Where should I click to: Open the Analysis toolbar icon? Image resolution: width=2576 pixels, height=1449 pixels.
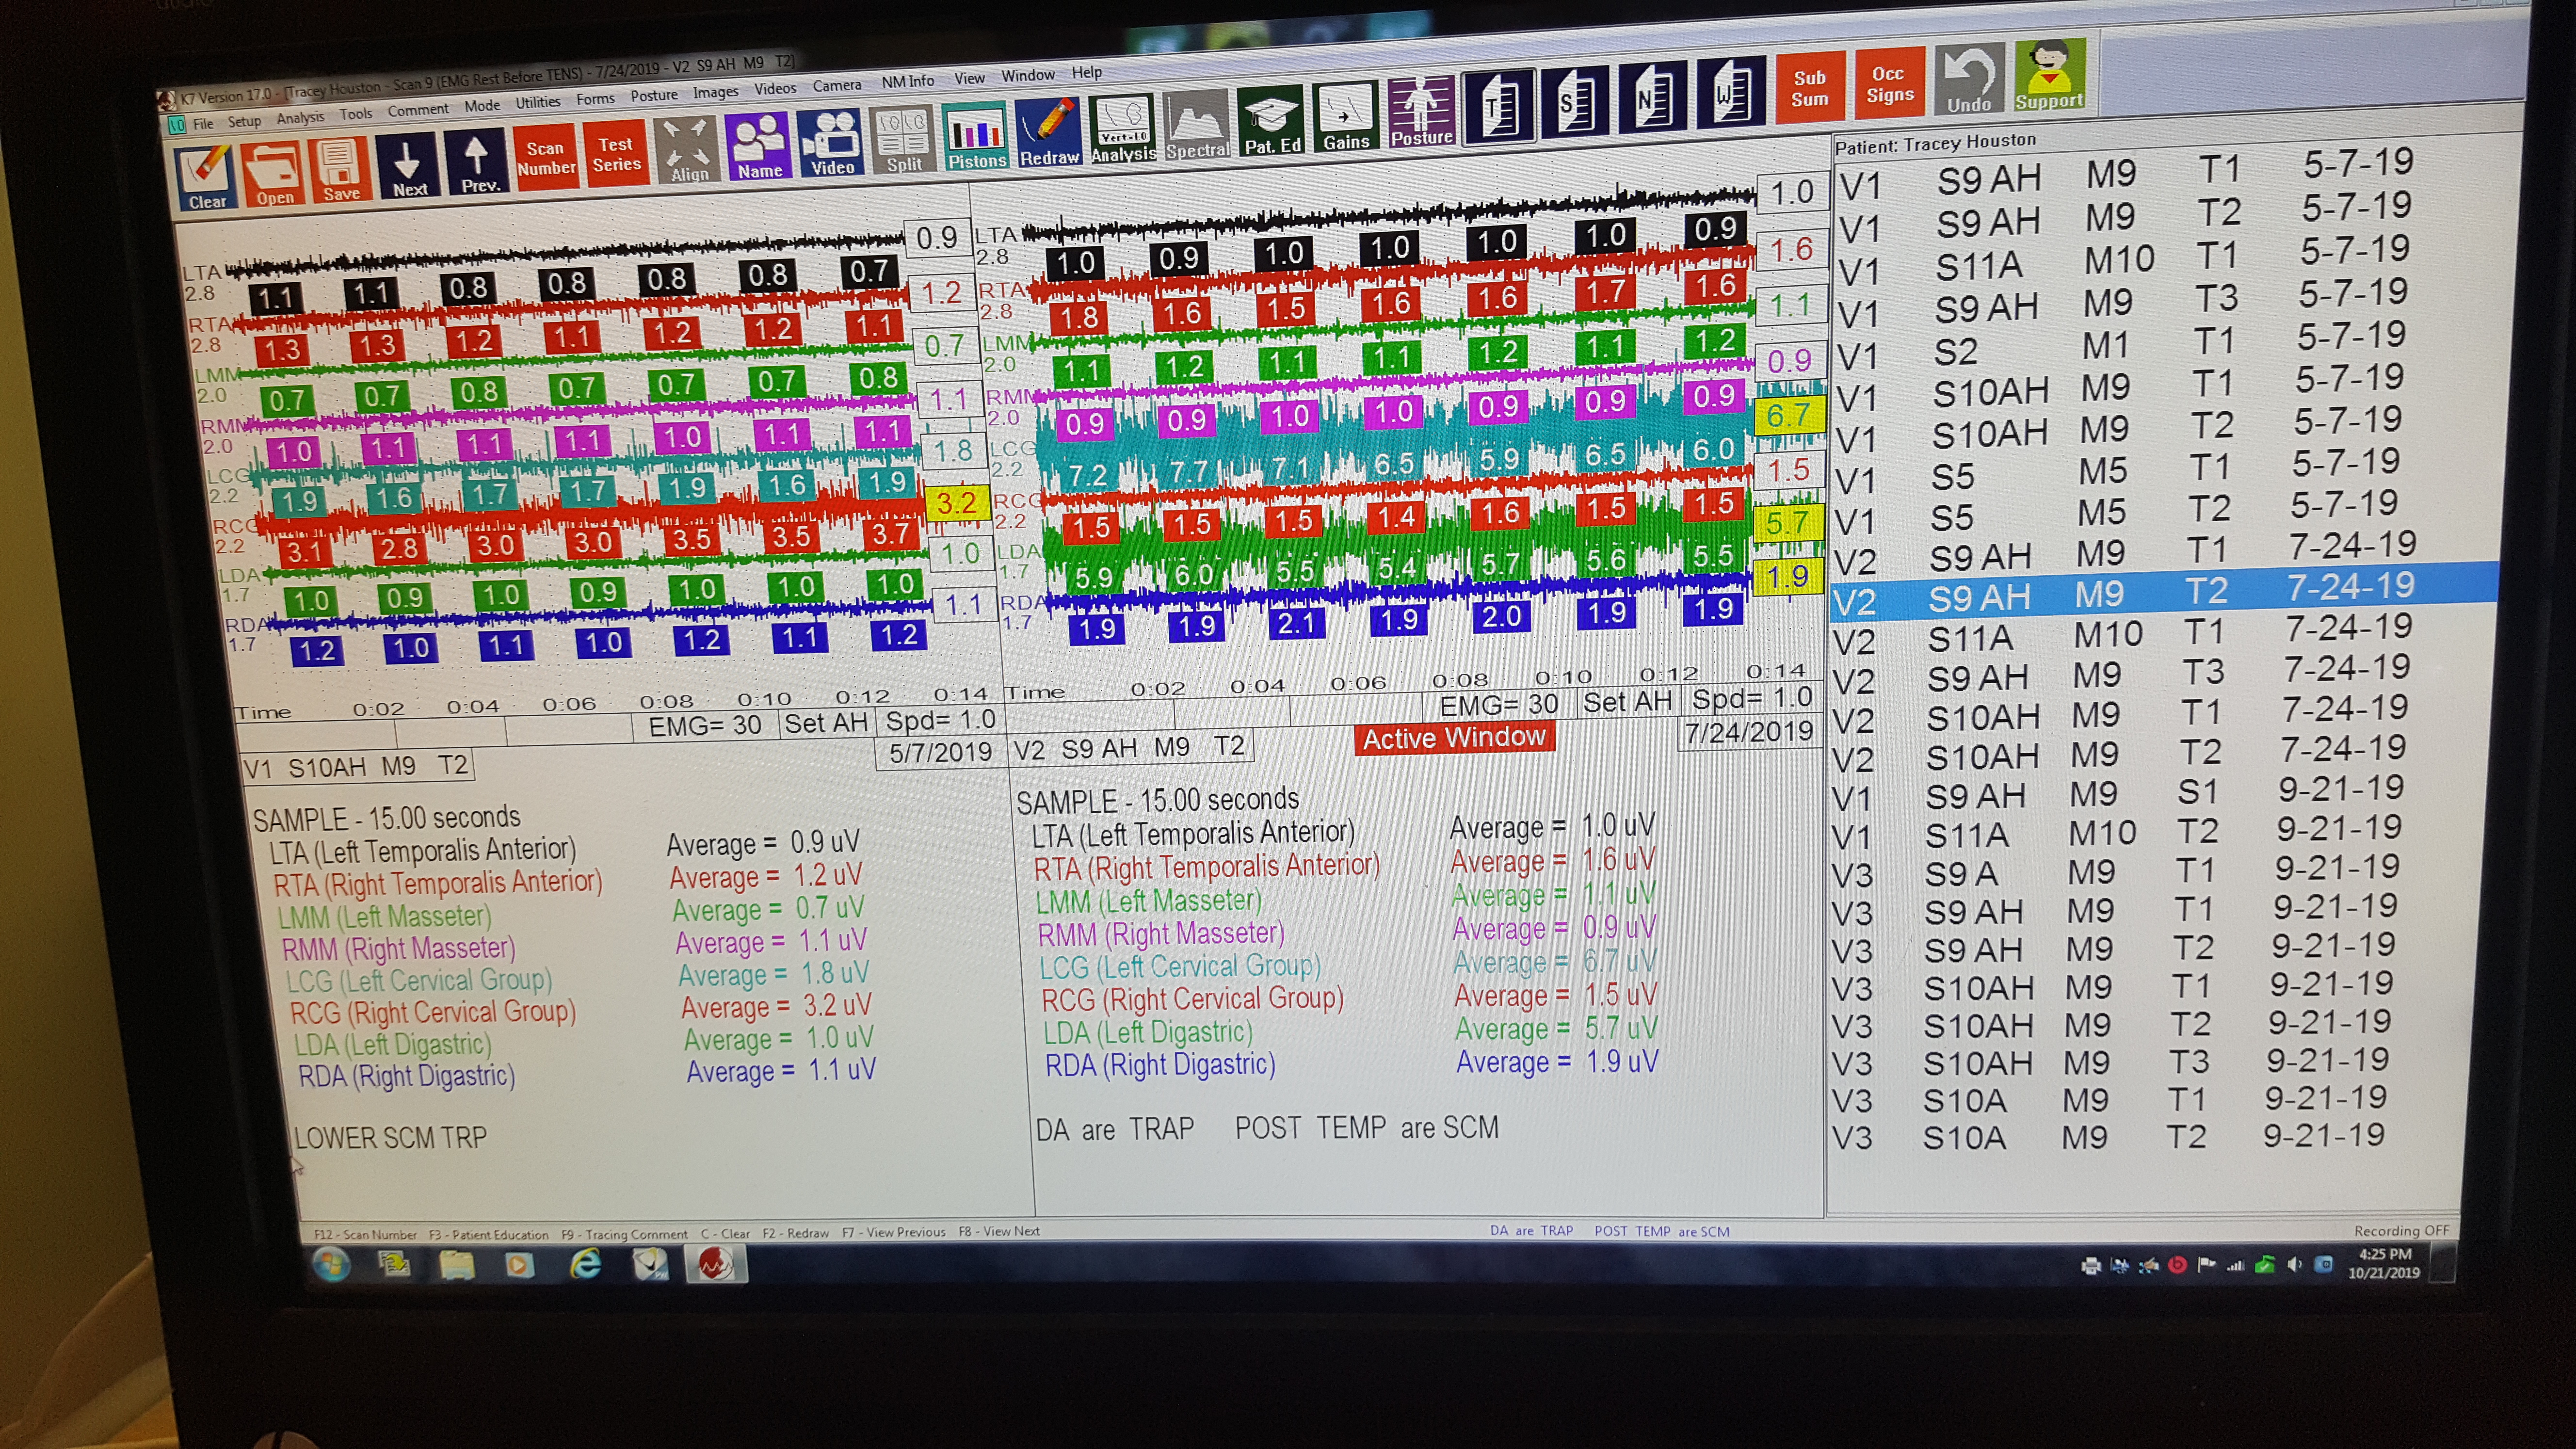(1122, 129)
